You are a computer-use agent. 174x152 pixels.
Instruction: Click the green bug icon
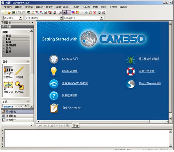[x=131, y=59]
